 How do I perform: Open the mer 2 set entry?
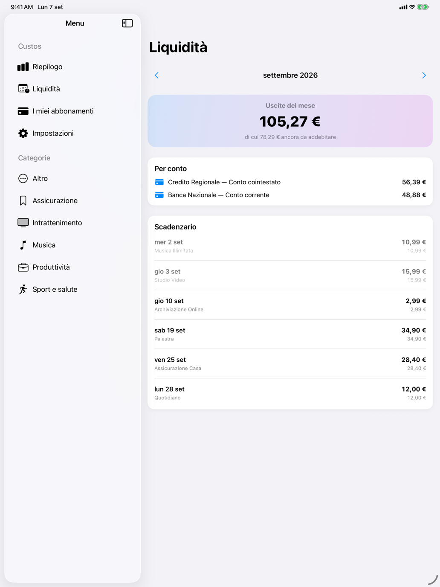coord(290,246)
